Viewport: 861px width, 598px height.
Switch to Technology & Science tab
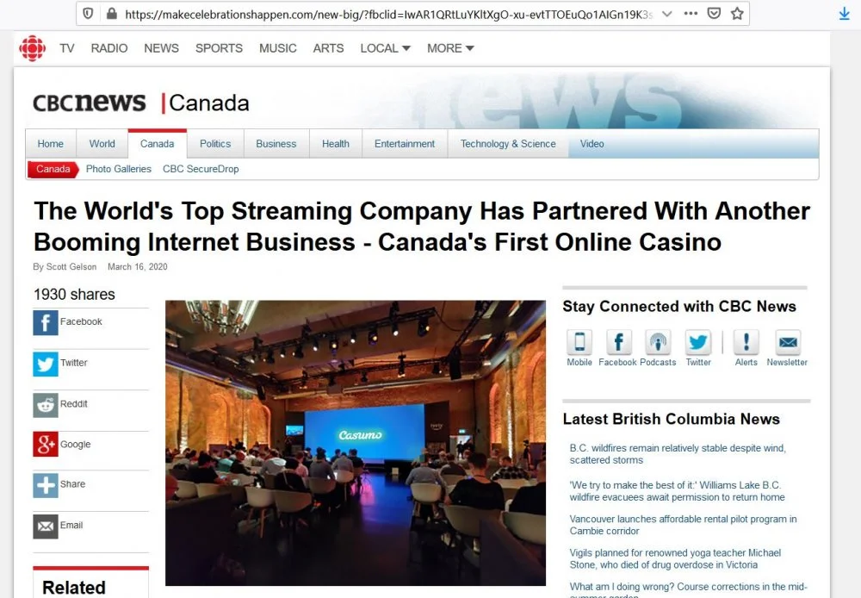coord(508,144)
